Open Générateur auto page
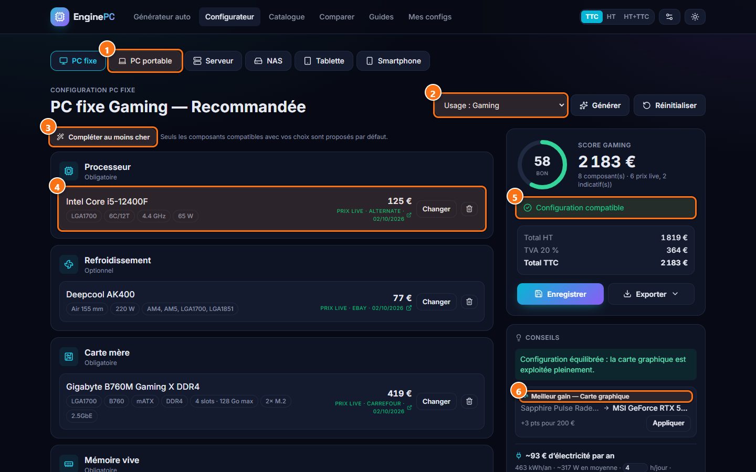 click(x=162, y=17)
